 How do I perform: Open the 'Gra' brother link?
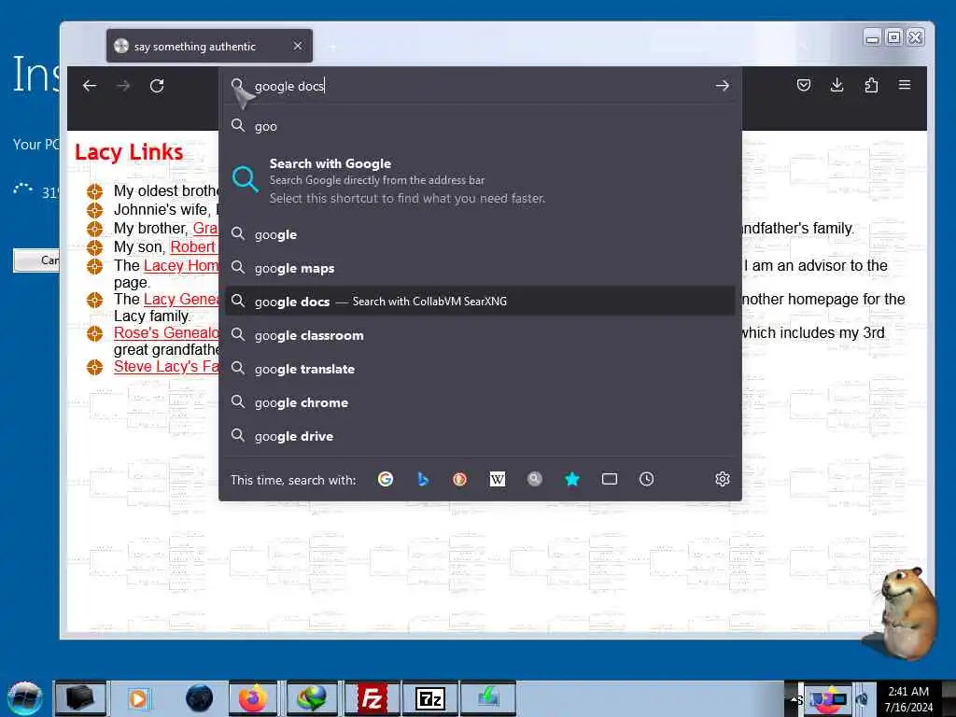[x=205, y=229]
